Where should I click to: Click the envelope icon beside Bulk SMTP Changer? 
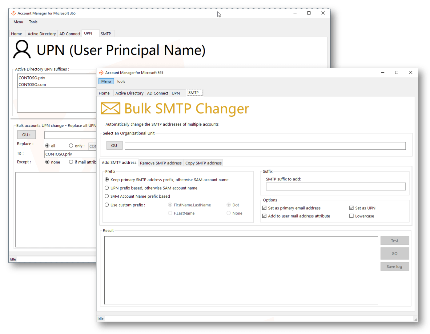click(x=111, y=108)
